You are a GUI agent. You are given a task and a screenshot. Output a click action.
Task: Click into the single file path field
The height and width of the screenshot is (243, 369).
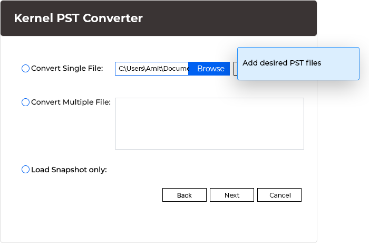point(152,69)
